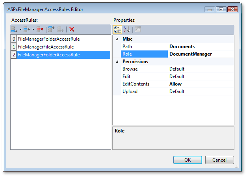Move the selected access rule up
The image size is (247, 177).
pyautogui.click(x=51, y=29)
